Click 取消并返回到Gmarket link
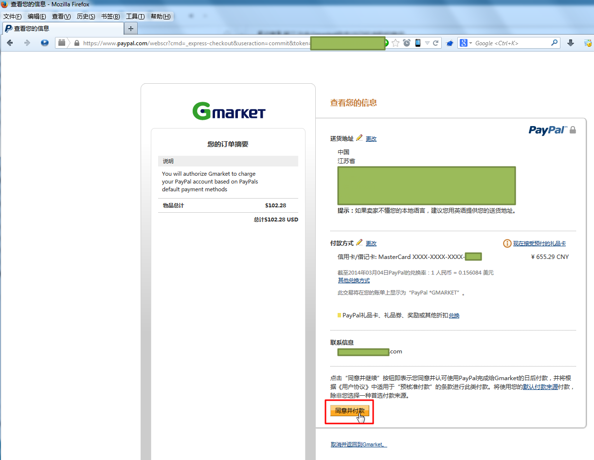 359,444
